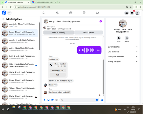
Task: Open the Reels video icon
Action: coord(71,13)
